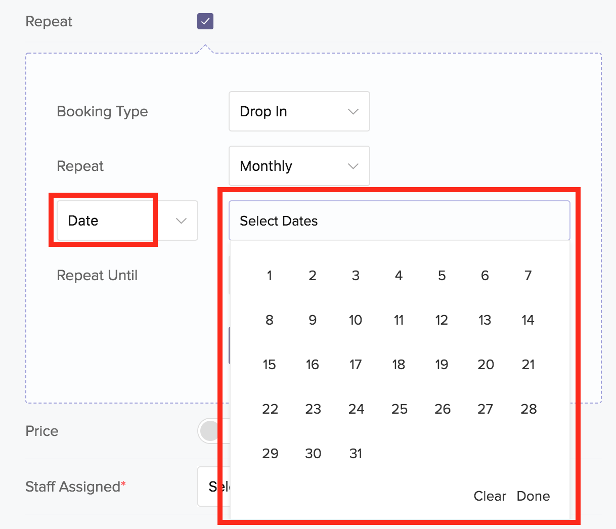The image size is (616, 529).
Task: Confirm date selection with Done
Action: pos(533,496)
